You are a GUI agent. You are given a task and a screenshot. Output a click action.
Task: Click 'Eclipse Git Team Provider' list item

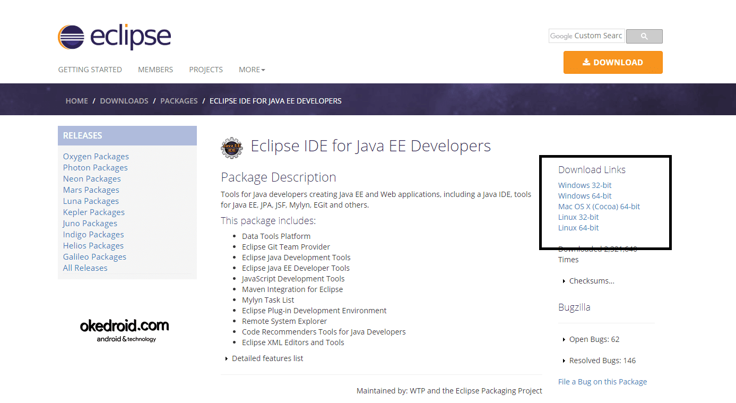click(x=286, y=247)
